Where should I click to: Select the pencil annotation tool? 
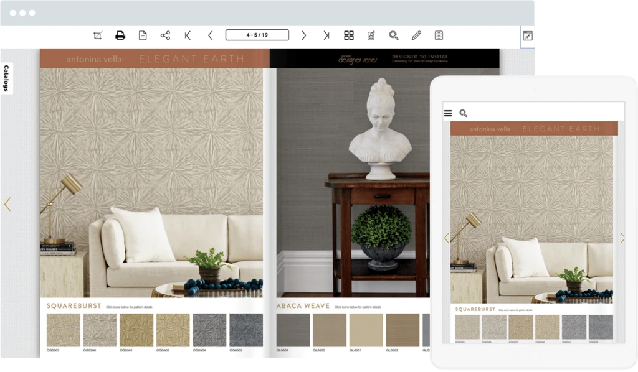416,35
